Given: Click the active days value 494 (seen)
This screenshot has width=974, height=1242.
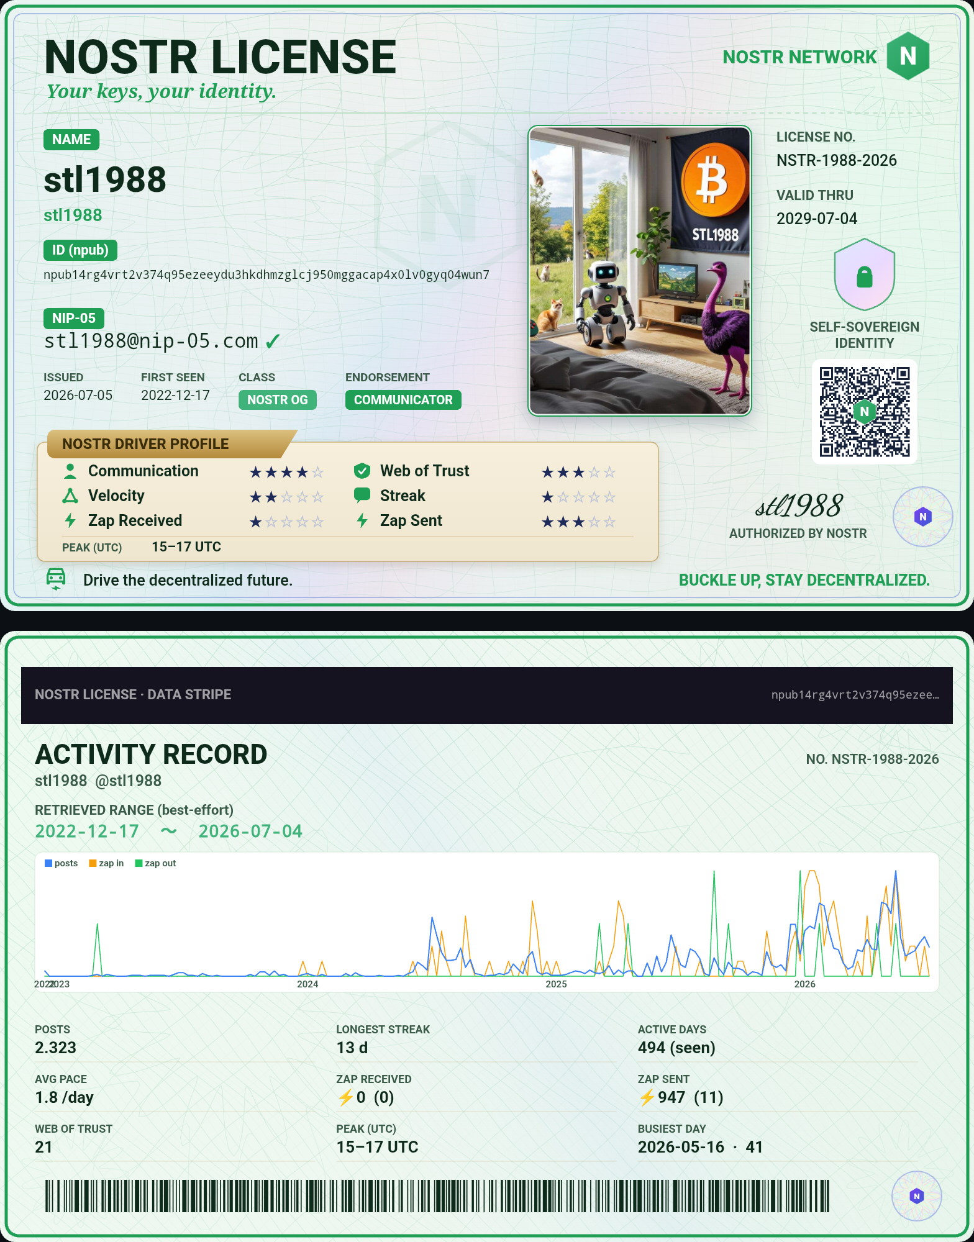Looking at the screenshot, I should tap(676, 1048).
